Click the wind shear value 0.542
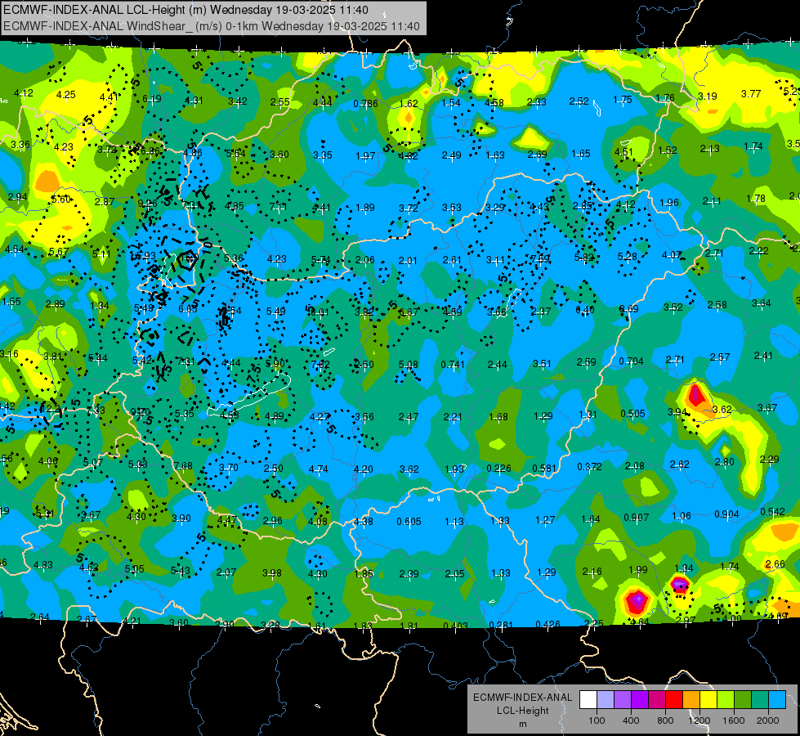 pyautogui.click(x=772, y=512)
